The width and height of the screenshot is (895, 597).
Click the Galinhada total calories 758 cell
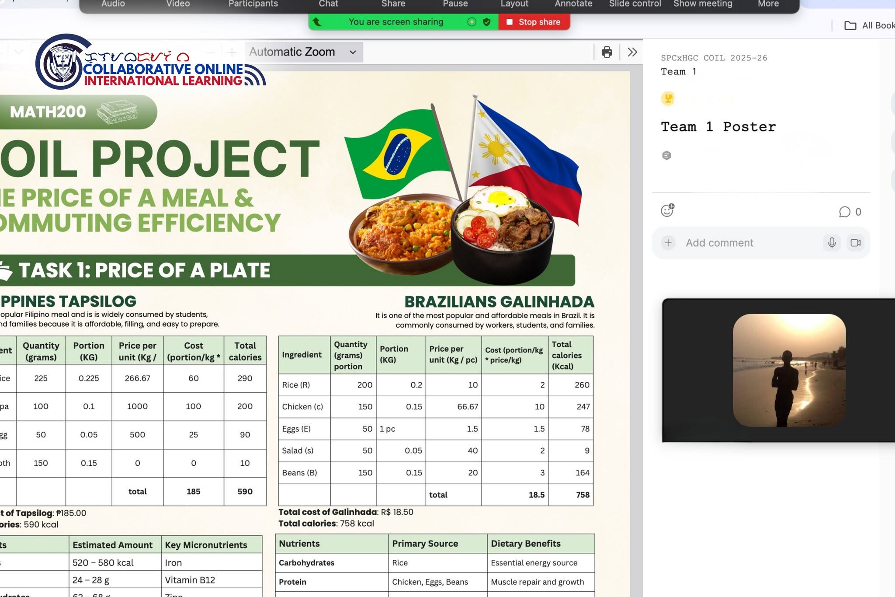pos(571,495)
